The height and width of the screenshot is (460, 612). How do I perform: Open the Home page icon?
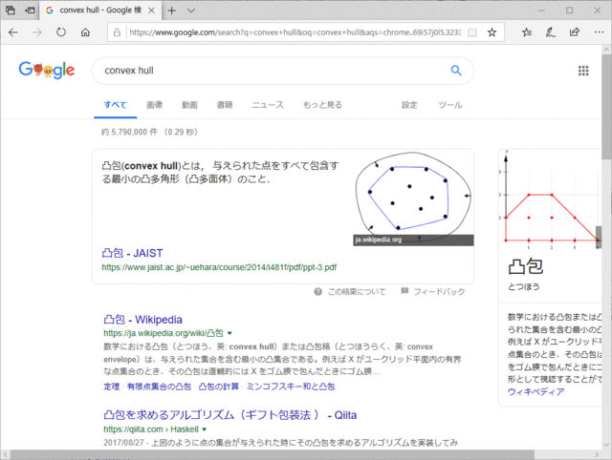85,32
